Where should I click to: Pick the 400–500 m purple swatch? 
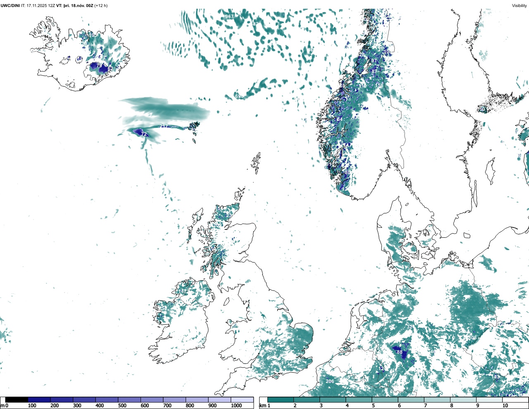click(x=107, y=400)
